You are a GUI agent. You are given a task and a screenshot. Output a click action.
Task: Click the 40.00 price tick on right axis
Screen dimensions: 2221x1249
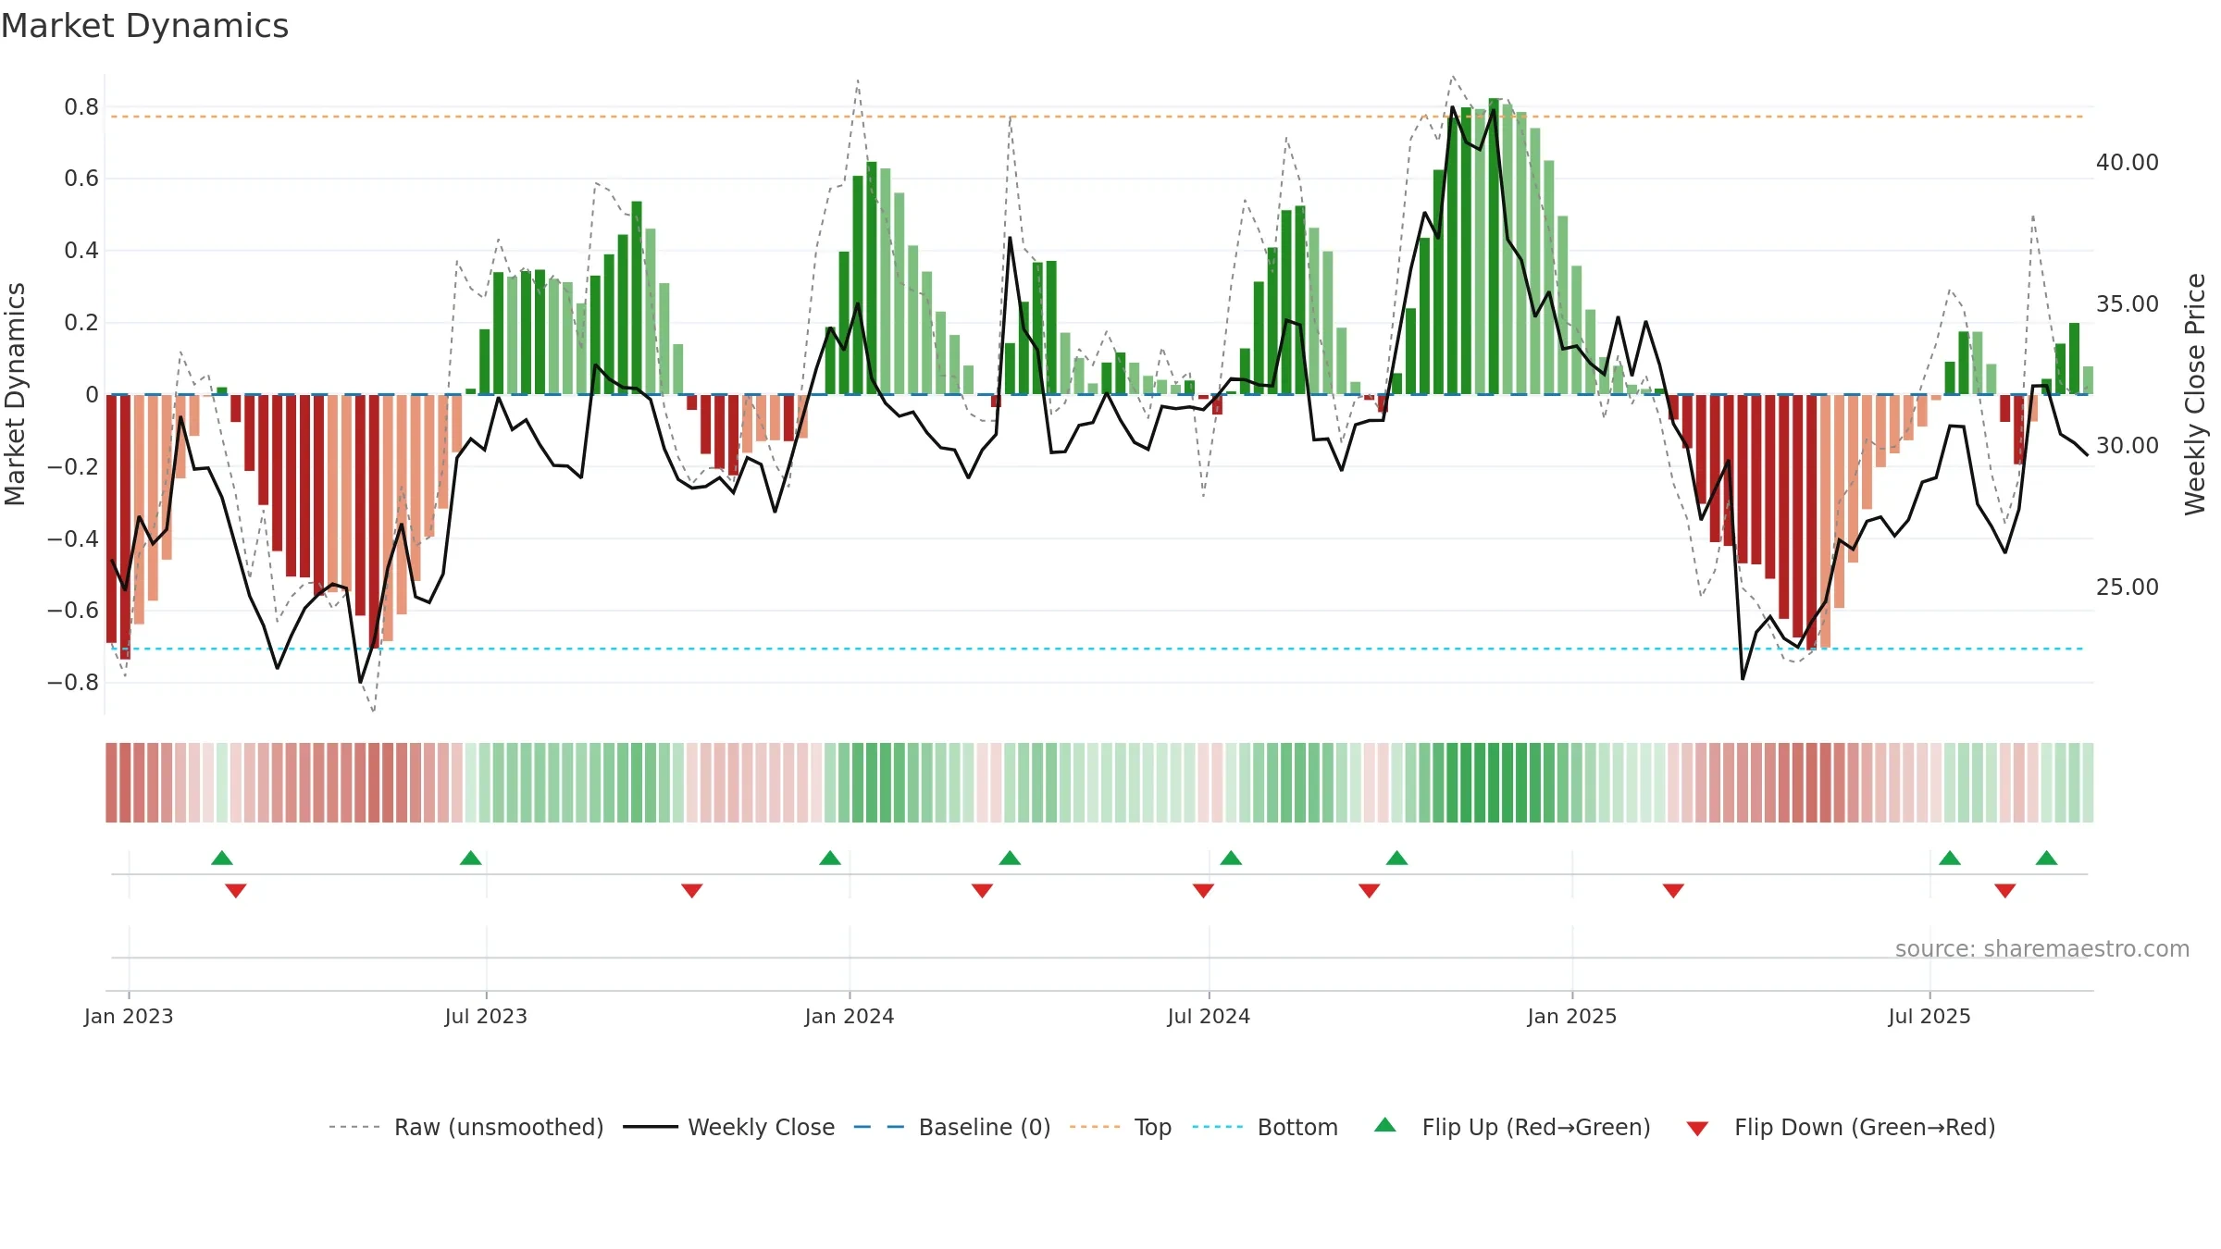click(x=2128, y=162)
